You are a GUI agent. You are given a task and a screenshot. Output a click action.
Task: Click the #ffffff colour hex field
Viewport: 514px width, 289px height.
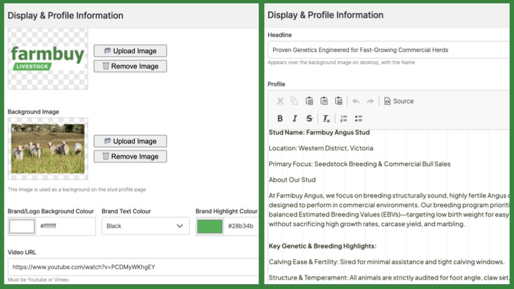[x=65, y=226]
